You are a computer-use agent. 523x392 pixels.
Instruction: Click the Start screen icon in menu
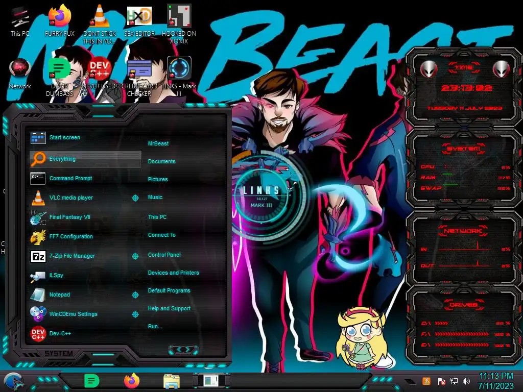38,137
